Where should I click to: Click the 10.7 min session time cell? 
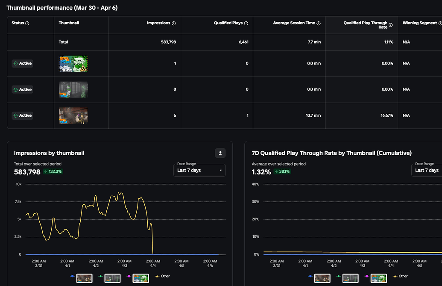pos(313,115)
